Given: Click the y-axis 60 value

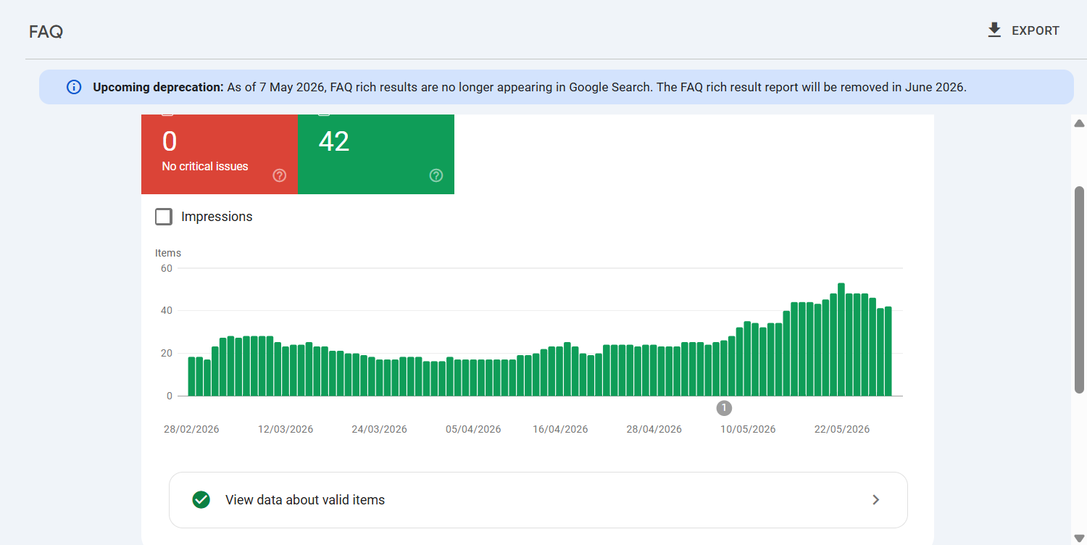Looking at the screenshot, I should (x=167, y=268).
